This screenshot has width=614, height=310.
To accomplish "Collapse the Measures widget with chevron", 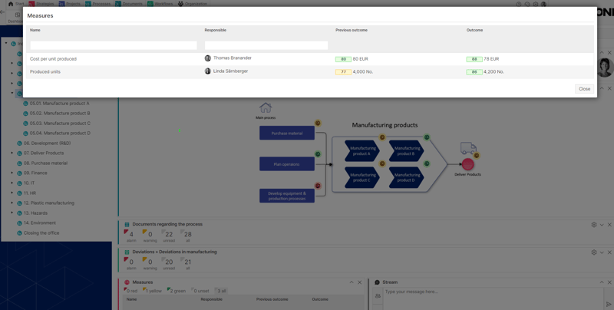I will pyautogui.click(x=352, y=282).
